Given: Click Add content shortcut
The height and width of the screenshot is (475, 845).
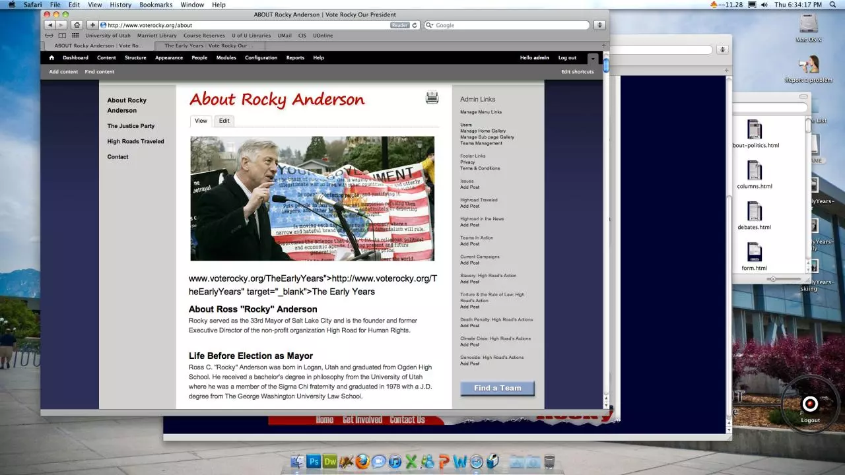Looking at the screenshot, I should [x=63, y=71].
